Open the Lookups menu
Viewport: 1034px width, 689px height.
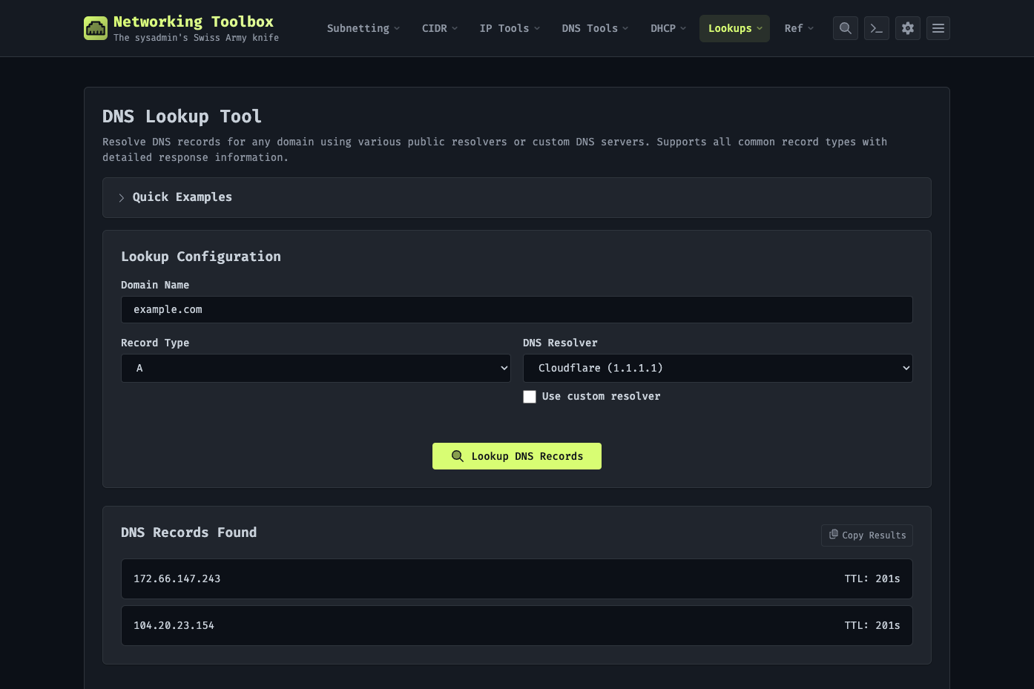click(734, 28)
